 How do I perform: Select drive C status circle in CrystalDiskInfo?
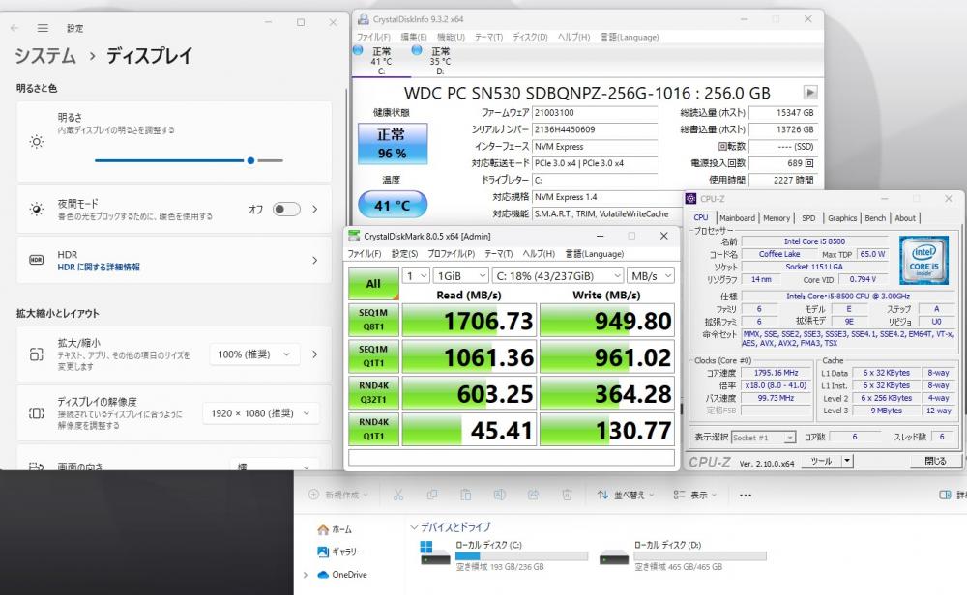point(359,50)
